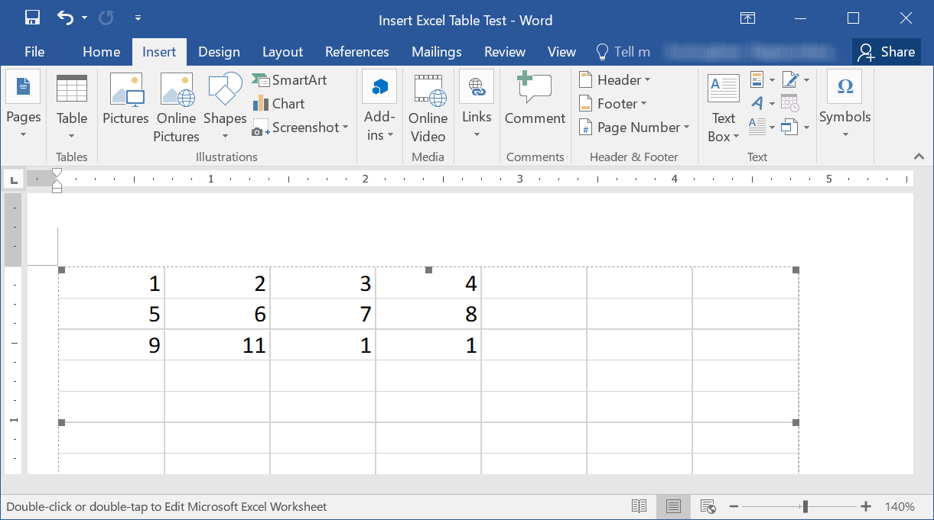Open the Shapes dropdown
Viewport: 934px width, 520px height.
click(x=224, y=107)
